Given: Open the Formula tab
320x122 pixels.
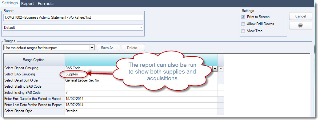Looking at the screenshot, I should click(46, 3).
